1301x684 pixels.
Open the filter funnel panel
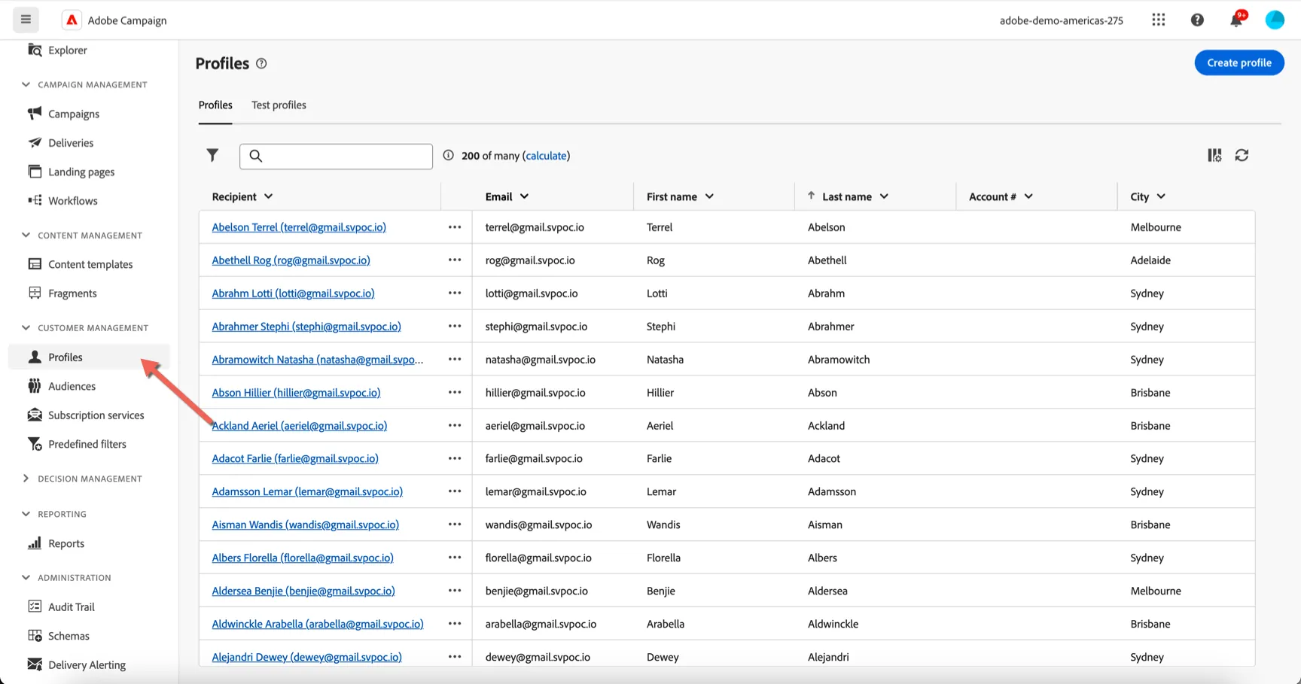tap(212, 156)
